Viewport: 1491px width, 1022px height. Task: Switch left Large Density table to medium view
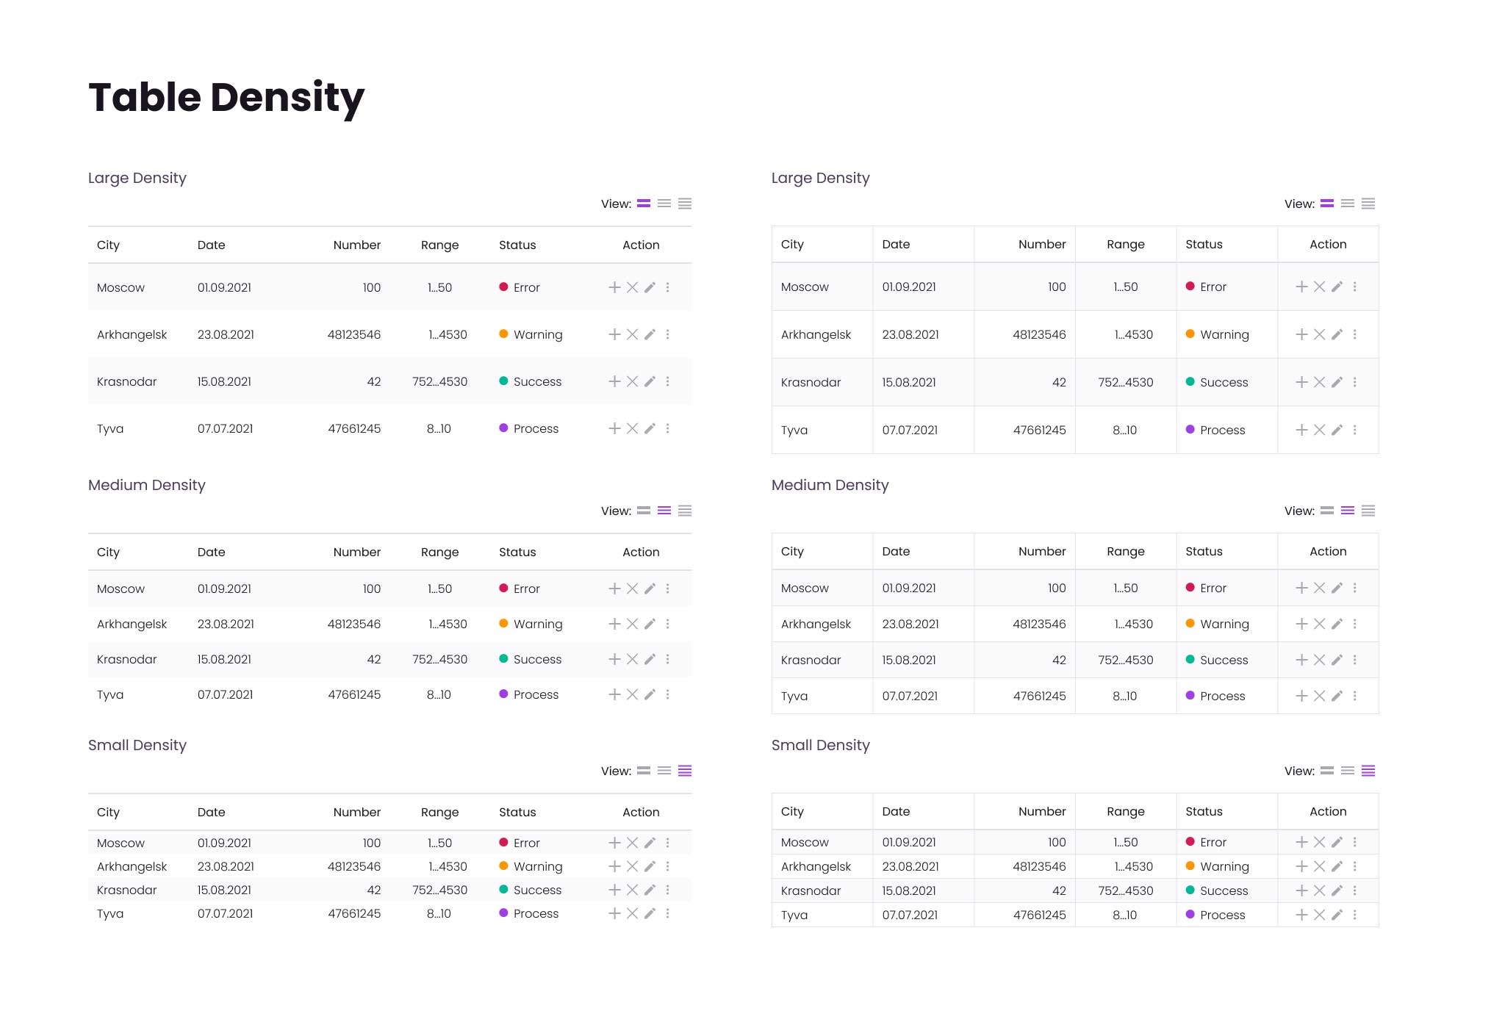[664, 204]
